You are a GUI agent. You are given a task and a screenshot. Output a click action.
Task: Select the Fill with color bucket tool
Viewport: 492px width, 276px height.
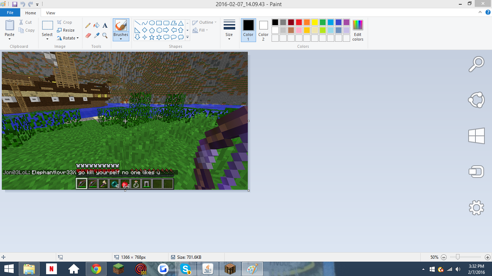coord(97,26)
